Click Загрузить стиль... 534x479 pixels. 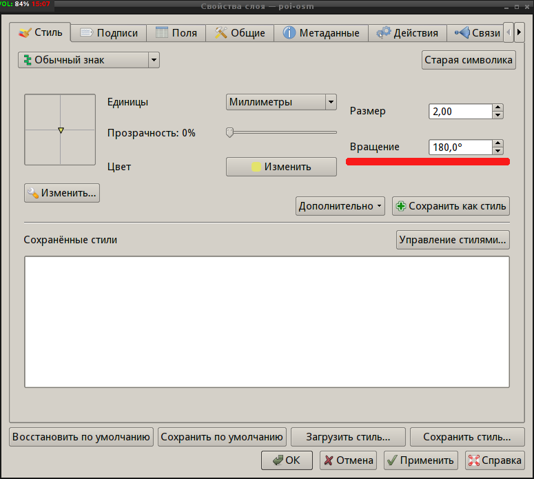[x=348, y=437]
